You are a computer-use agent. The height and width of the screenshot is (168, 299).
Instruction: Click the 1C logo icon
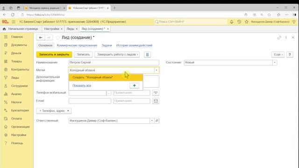point(5,22)
